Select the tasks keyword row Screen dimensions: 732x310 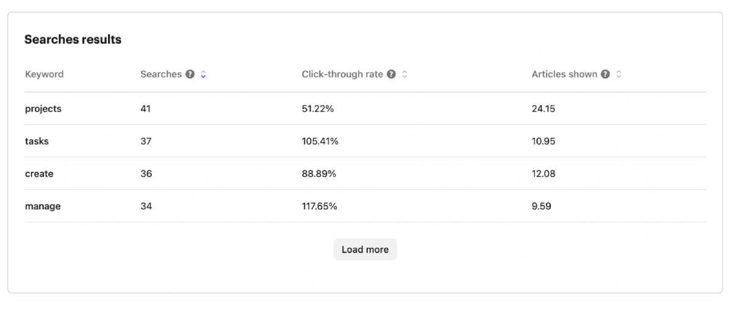click(37, 141)
